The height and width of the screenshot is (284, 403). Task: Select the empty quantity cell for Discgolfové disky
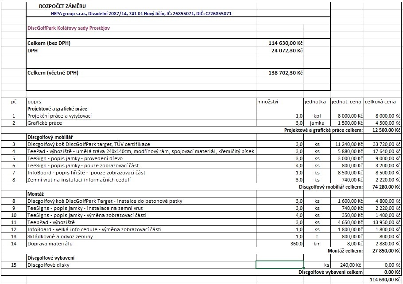tap(279, 264)
